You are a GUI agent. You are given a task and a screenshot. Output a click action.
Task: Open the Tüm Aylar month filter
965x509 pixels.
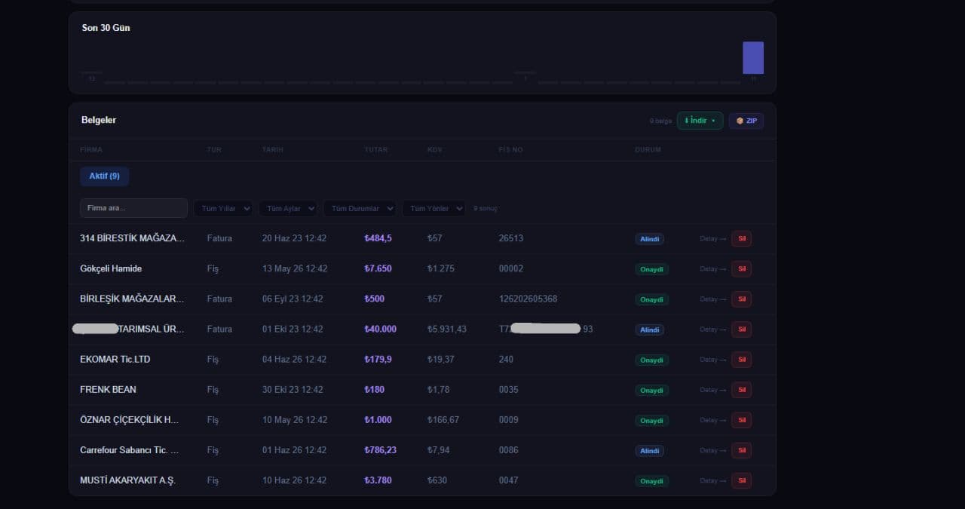pos(287,208)
